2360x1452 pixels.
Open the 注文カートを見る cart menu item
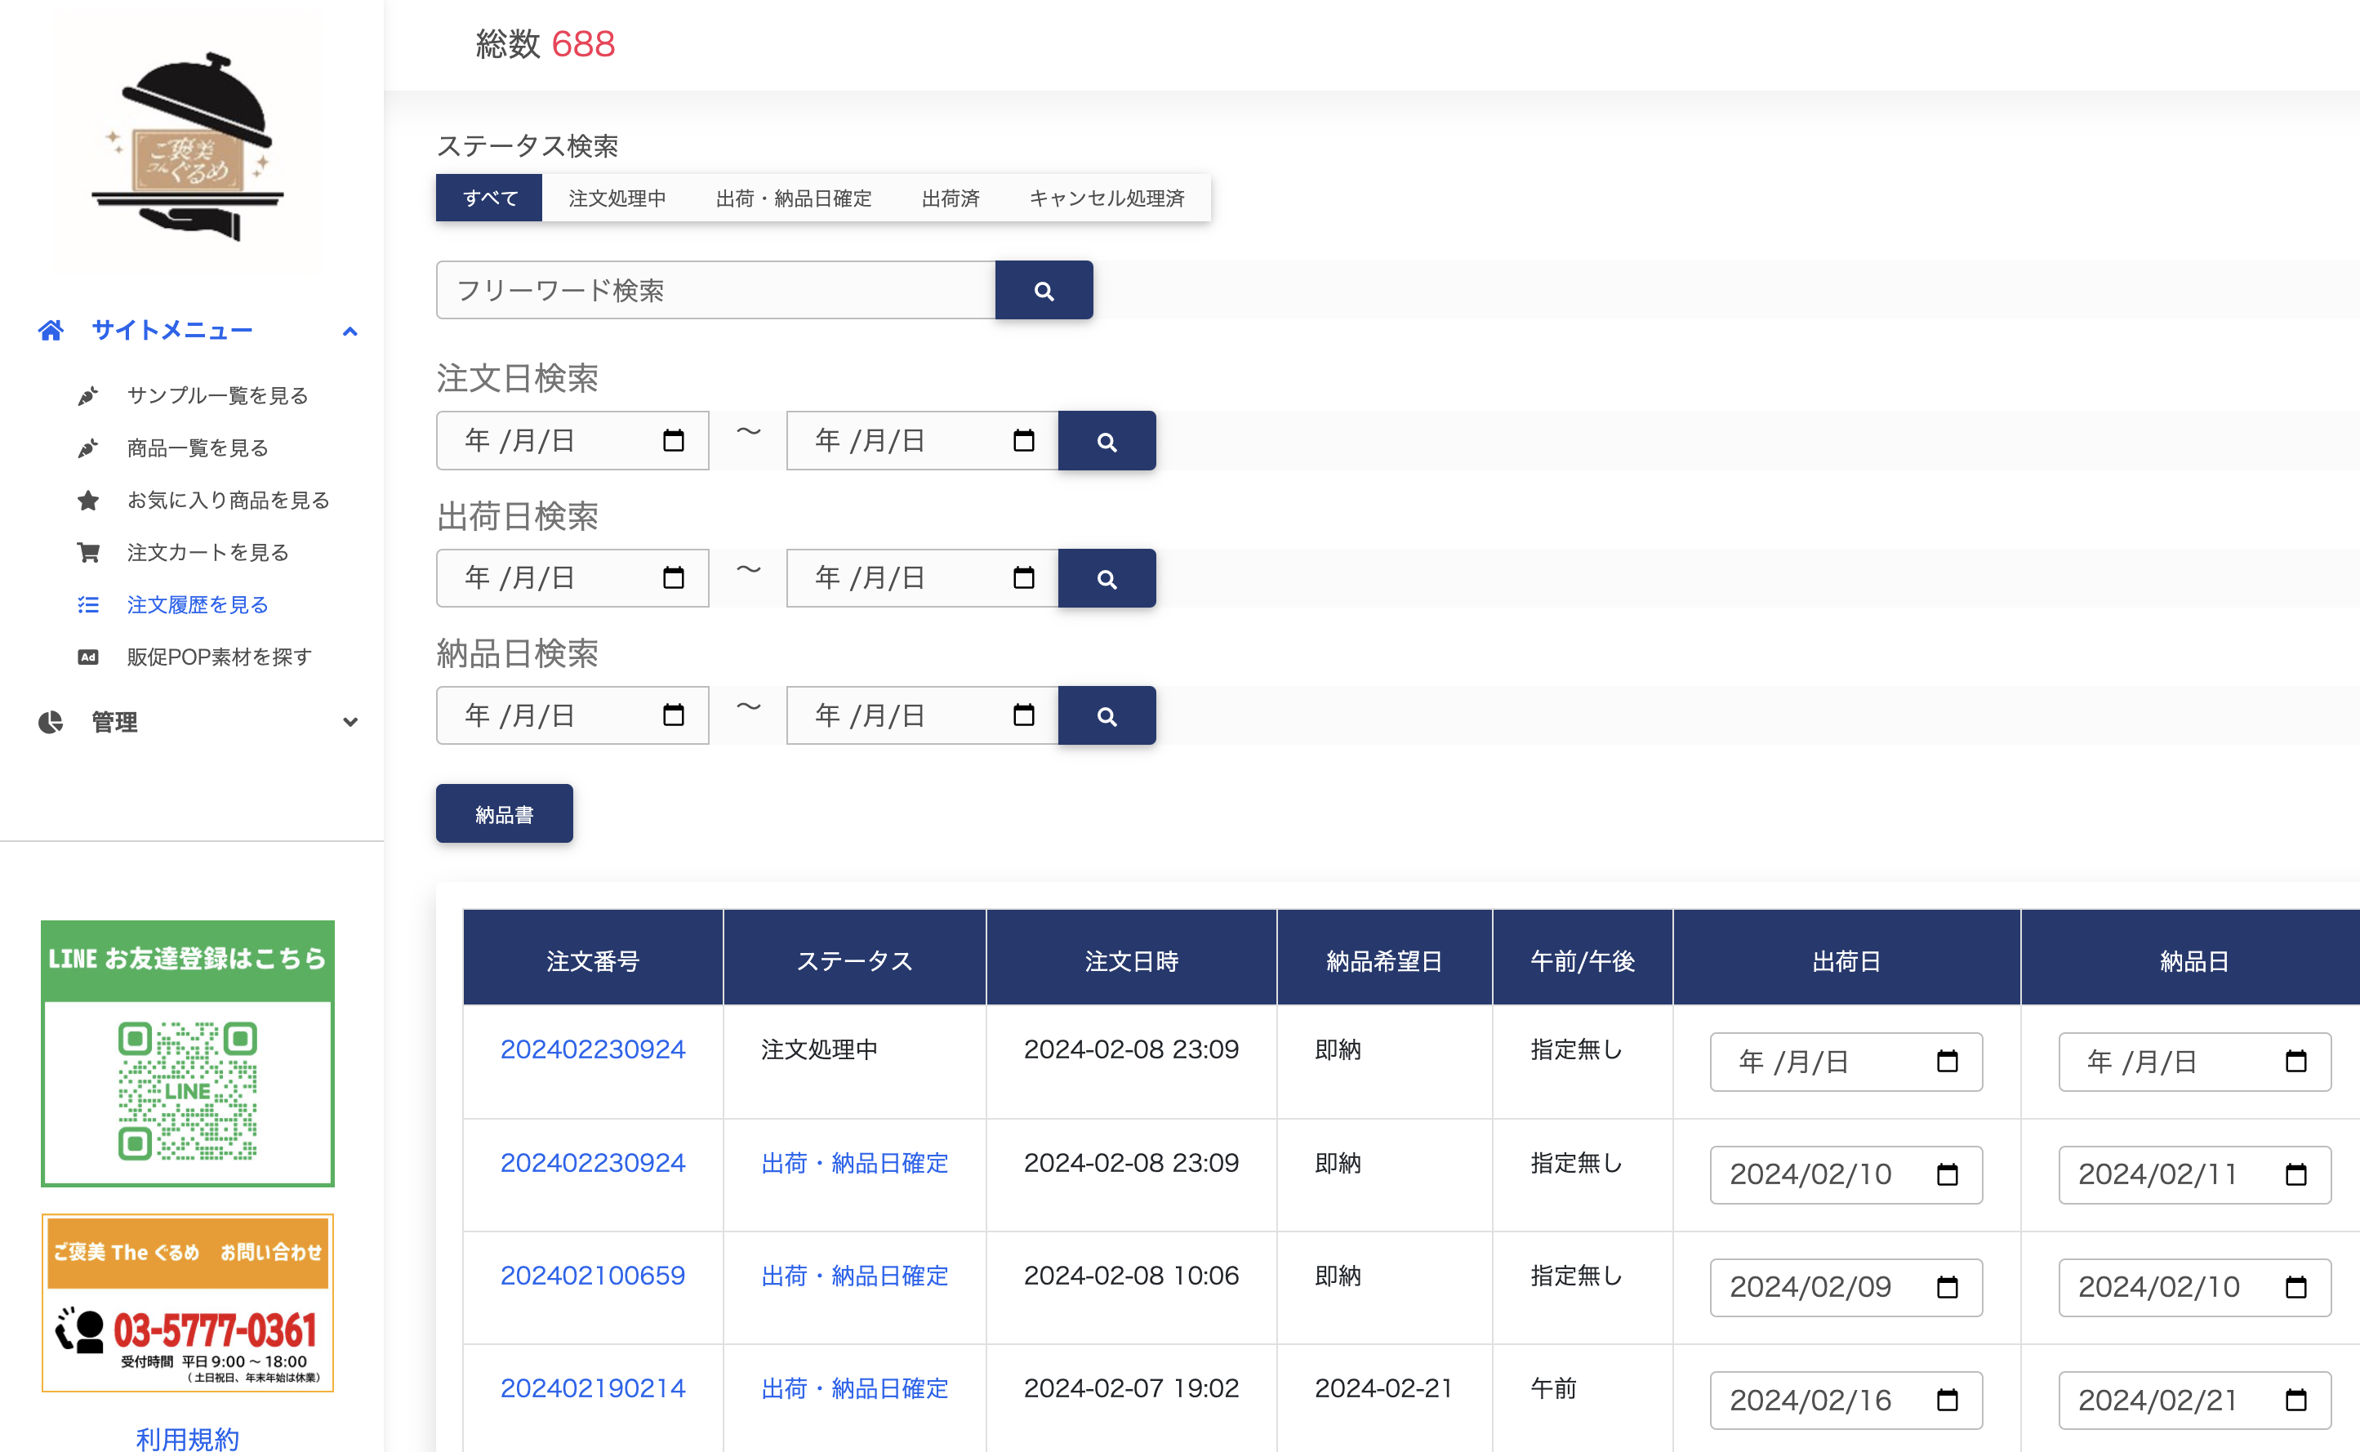click(x=207, y=552)
